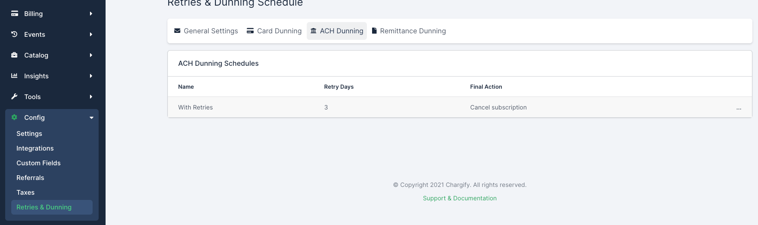Click the Remittance Dunning document icon

pos(375,31)
